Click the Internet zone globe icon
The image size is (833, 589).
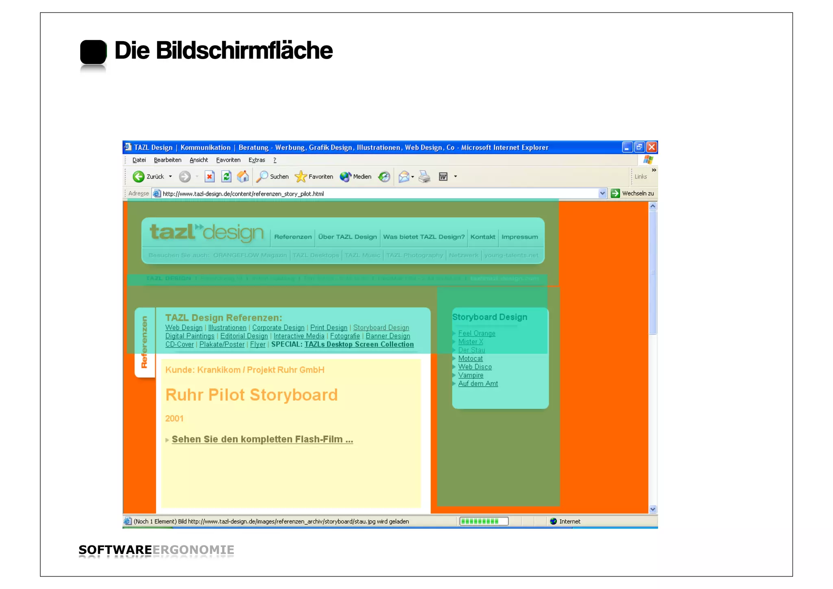click(x=553, y=521)
